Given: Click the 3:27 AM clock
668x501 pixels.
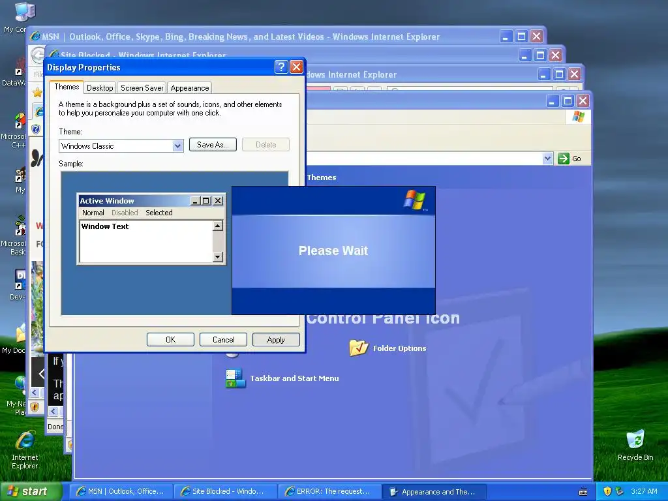Looking at the screenshot, I should (x=644, y=491).
